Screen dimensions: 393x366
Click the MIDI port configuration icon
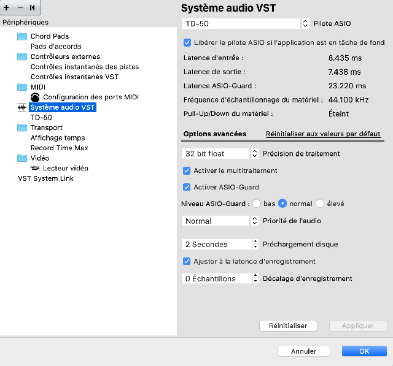coord(35,97)
